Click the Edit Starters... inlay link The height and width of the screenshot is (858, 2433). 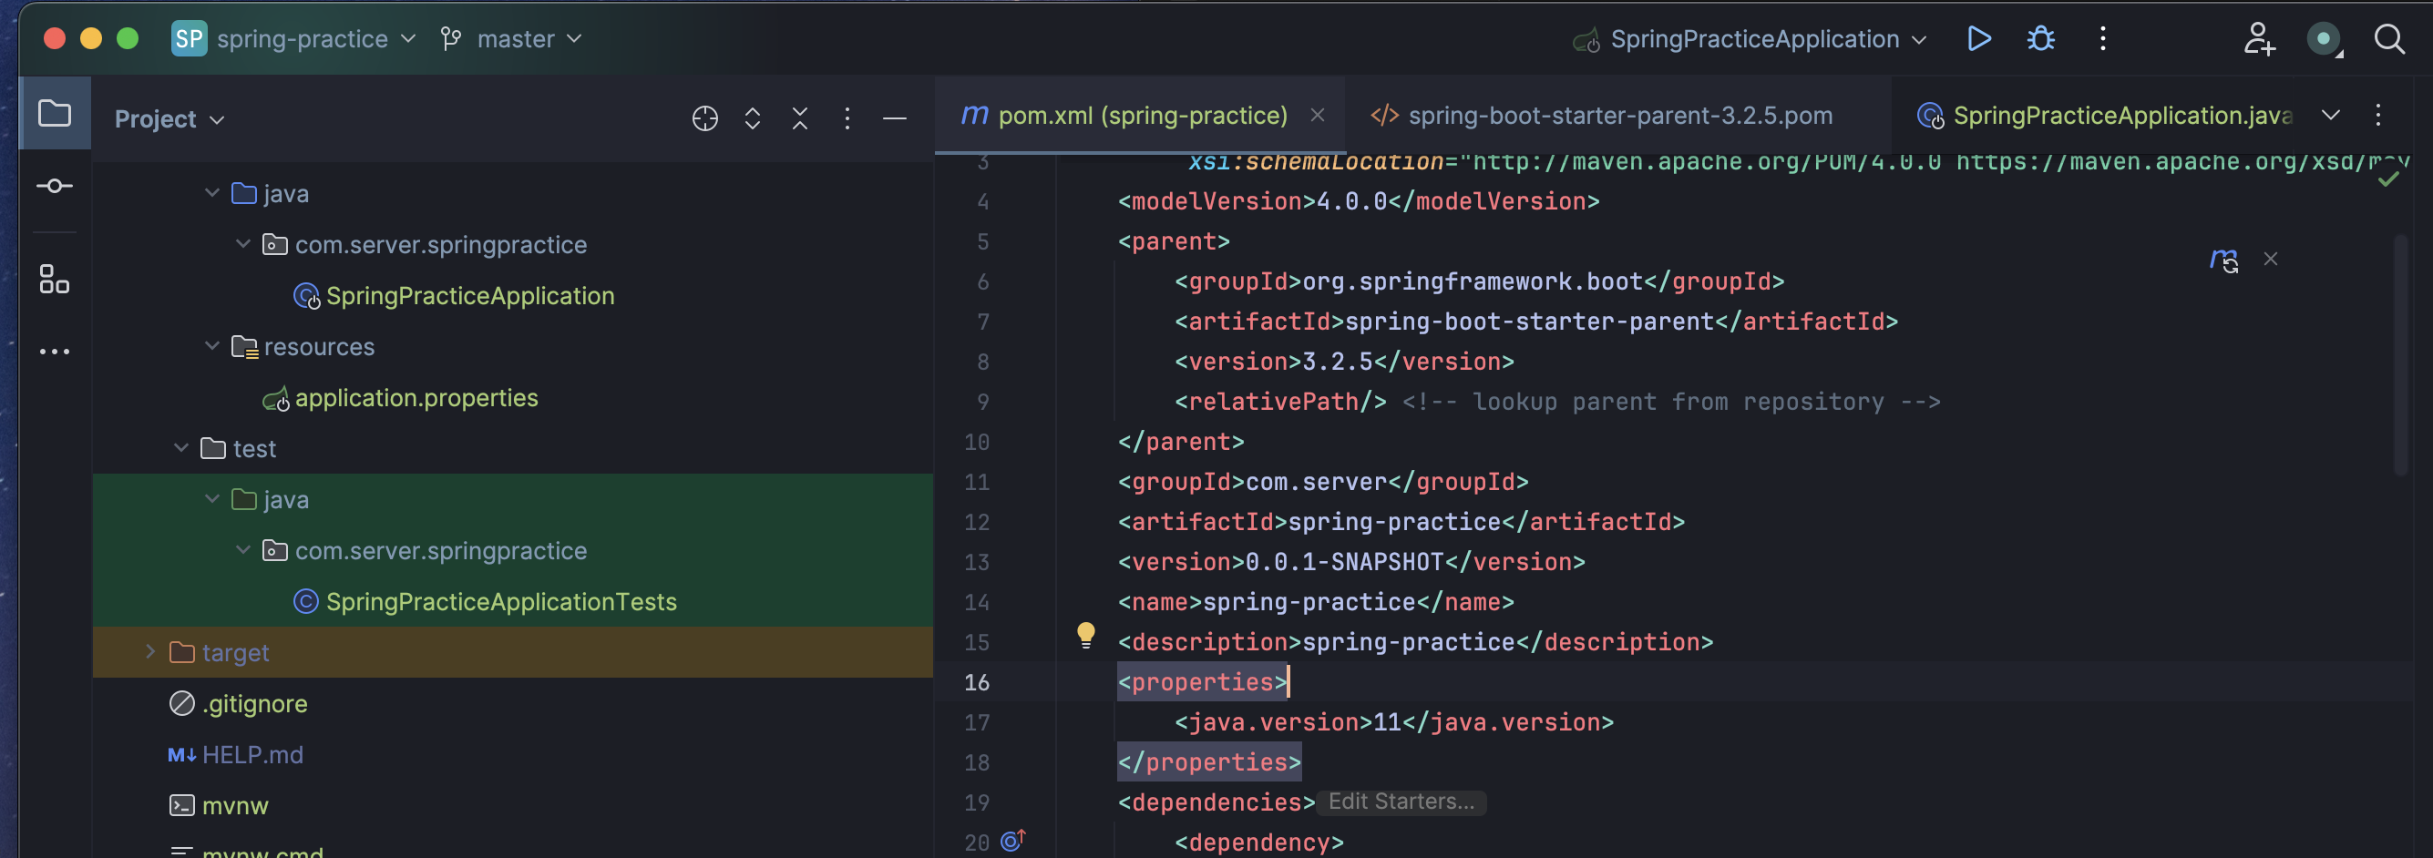(x=1401, y=802)
